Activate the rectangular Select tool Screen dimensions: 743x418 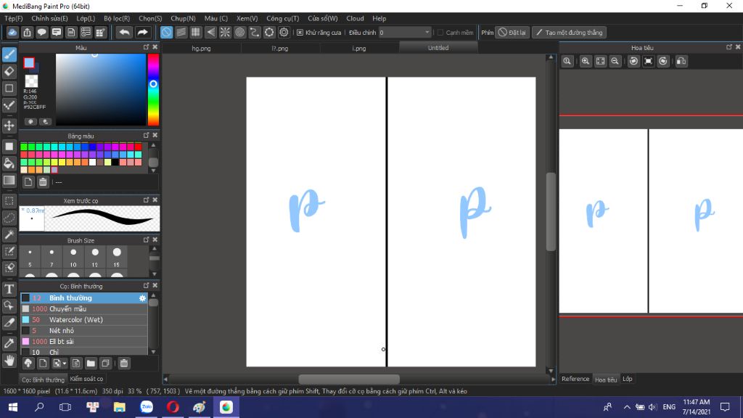(9, 201)
